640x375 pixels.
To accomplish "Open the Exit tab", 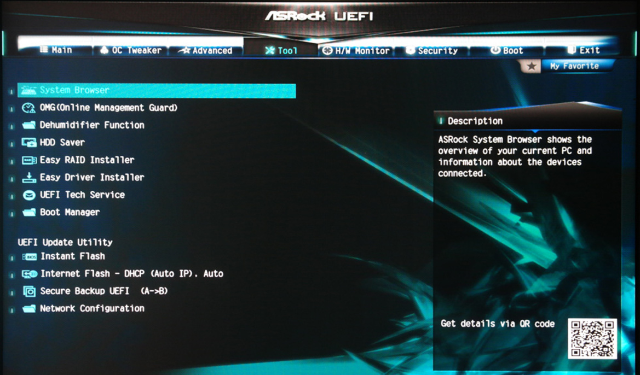I will [583, 50].
